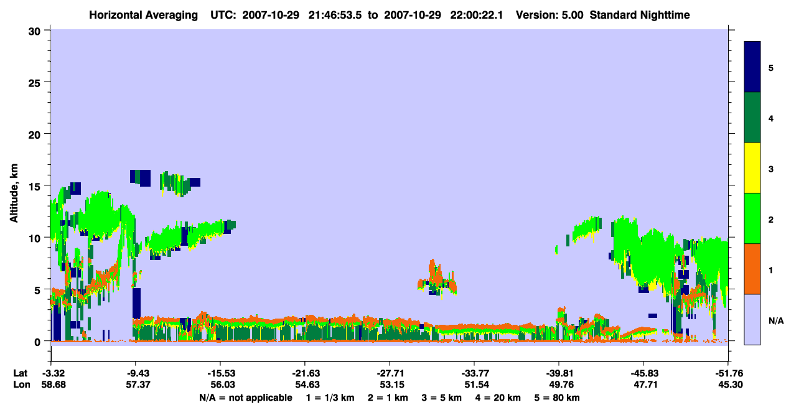Image resolution: width=809 pixels, height=415 pixels.
Task: Click latitude value -33.77
Action: [x=474, y=373]
